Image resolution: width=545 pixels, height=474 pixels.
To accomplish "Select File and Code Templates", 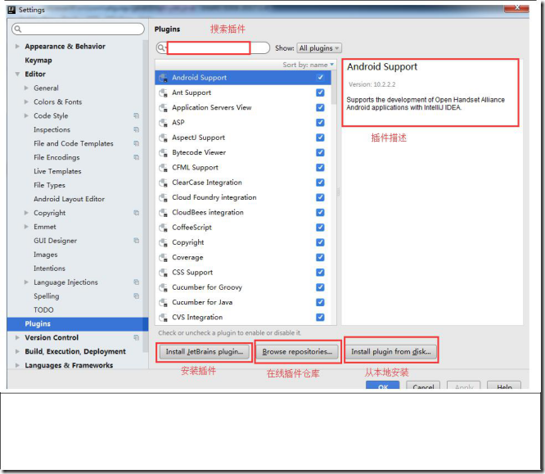I will point(74,143).
